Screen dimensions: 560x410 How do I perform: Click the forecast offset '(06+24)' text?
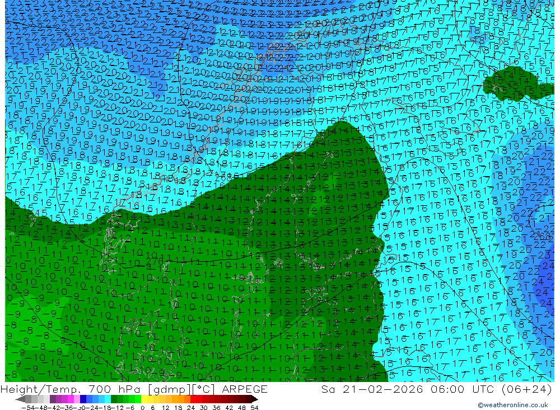(526, 389)
